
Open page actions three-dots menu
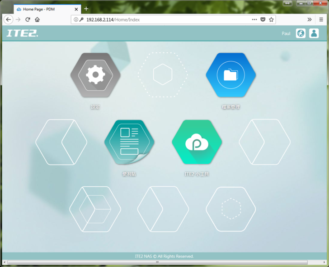point(254,19)
